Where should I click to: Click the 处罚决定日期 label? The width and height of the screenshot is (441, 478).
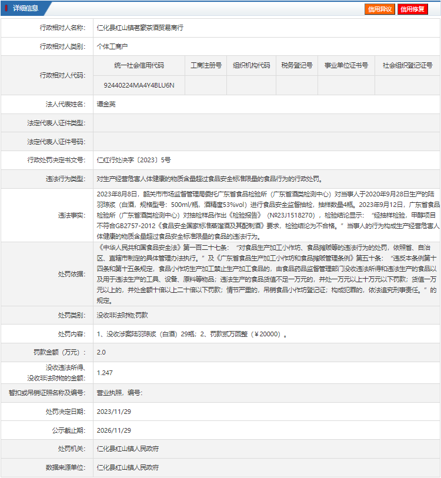66,412
